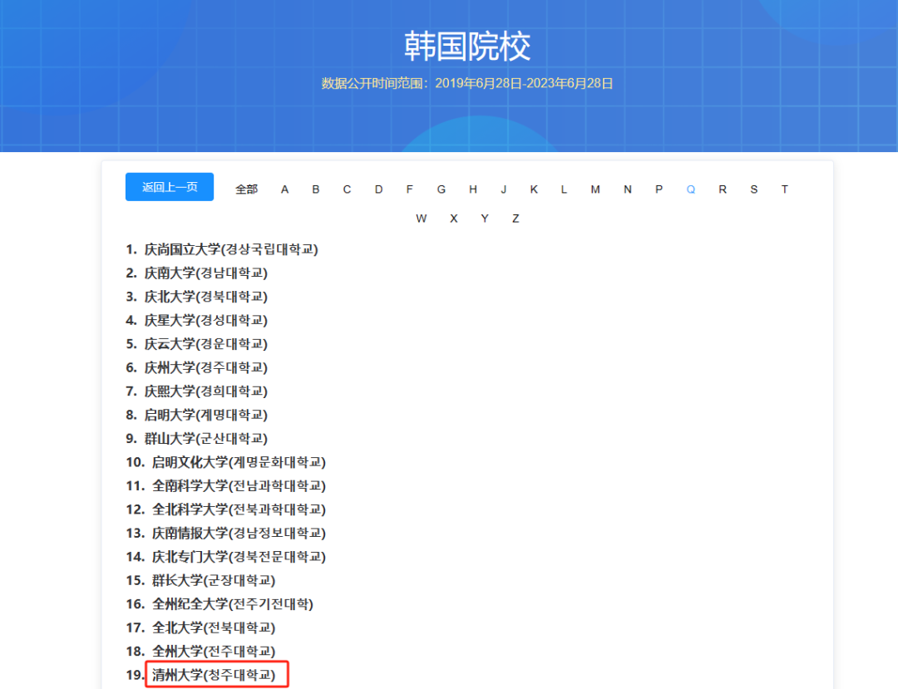Filter list by letter S
Viewport: 898px width, 689px height.
coord(753,189)
